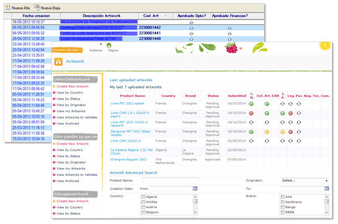Viewport: 338px width, 224px height.
Task: Open the To date calendar picker
Action: point(327,188)
